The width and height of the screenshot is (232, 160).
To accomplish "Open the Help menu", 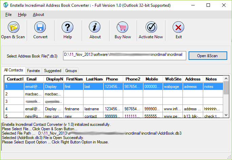I will [22, 15].
